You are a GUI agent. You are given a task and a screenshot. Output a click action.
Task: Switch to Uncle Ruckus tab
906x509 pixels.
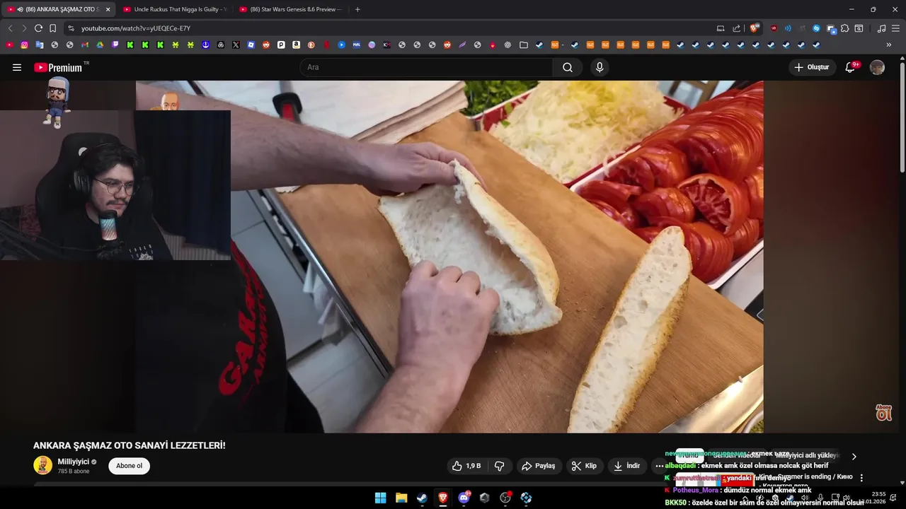click(175, 9)
